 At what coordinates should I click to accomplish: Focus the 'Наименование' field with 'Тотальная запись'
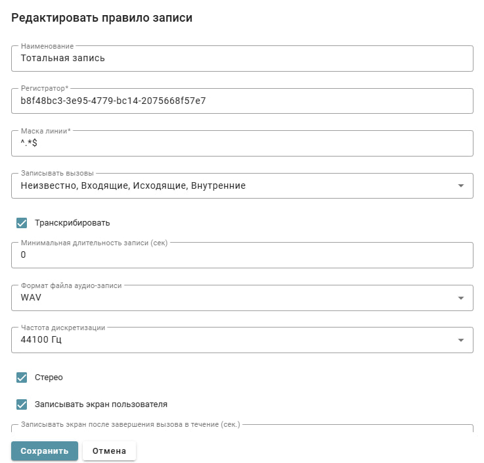pos(242,59)
